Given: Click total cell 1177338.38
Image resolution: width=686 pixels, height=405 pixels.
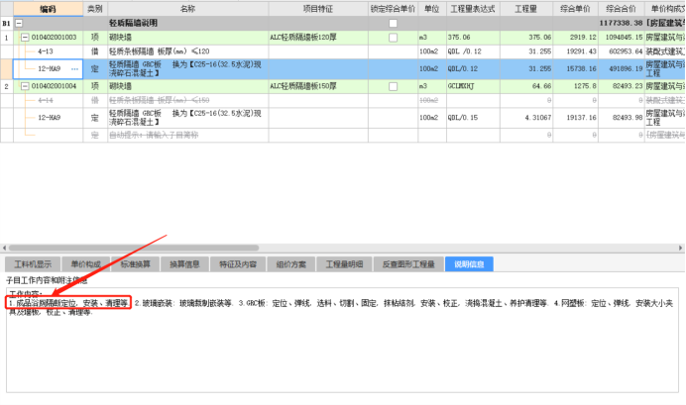Looking at the screenshot, I should tap(621, 23).
